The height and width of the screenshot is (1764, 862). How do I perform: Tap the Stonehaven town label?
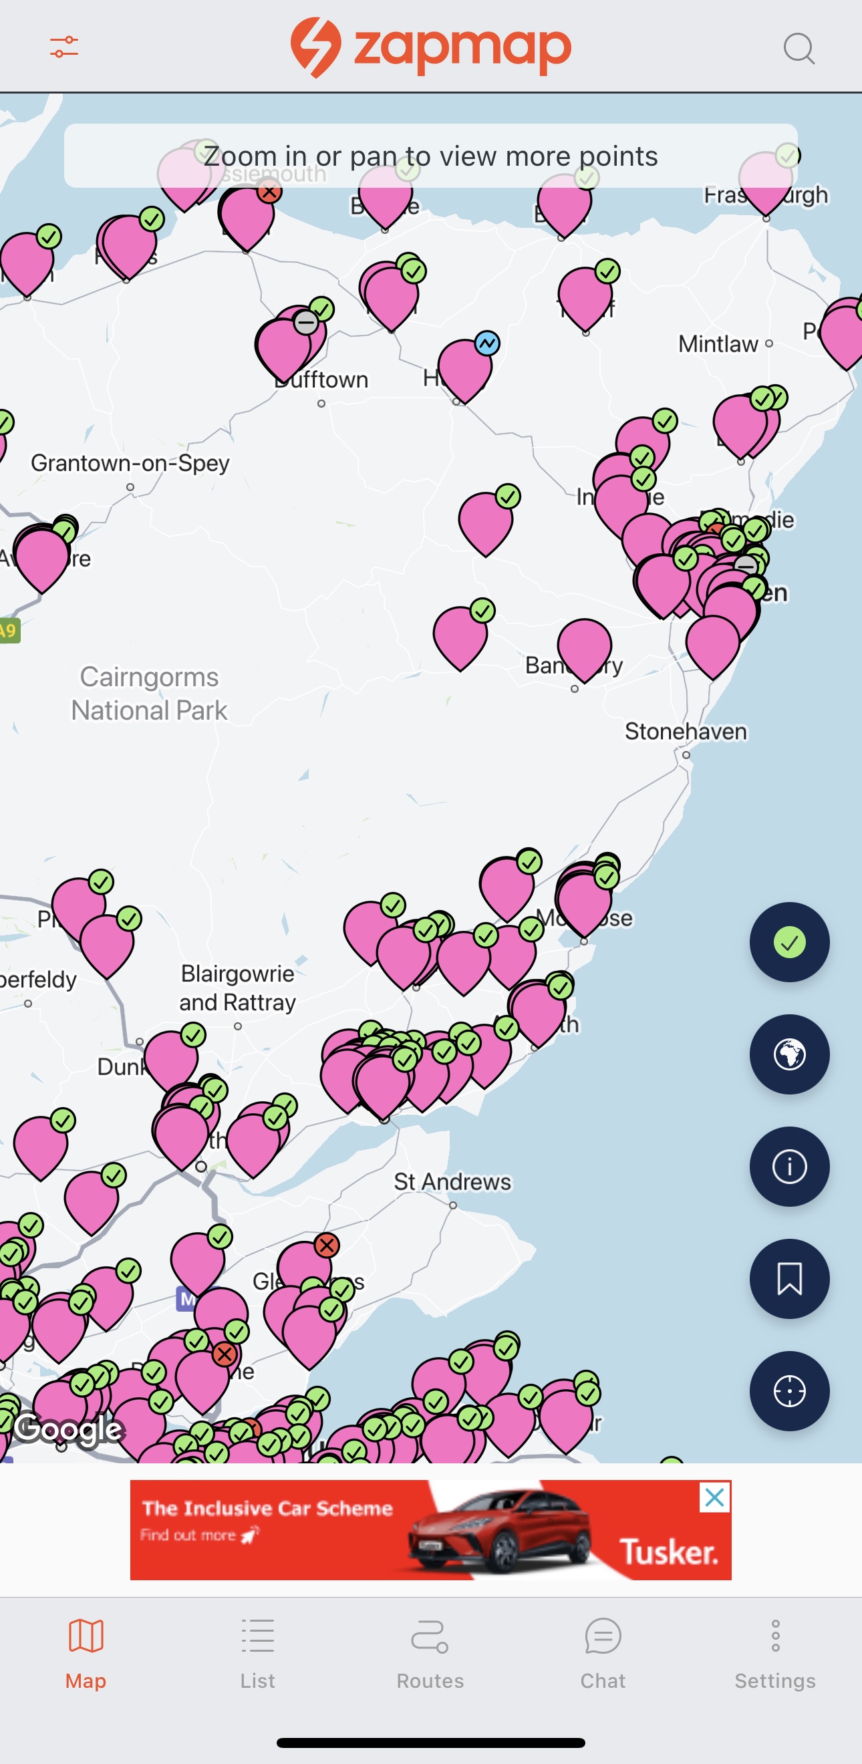point(686,732)
